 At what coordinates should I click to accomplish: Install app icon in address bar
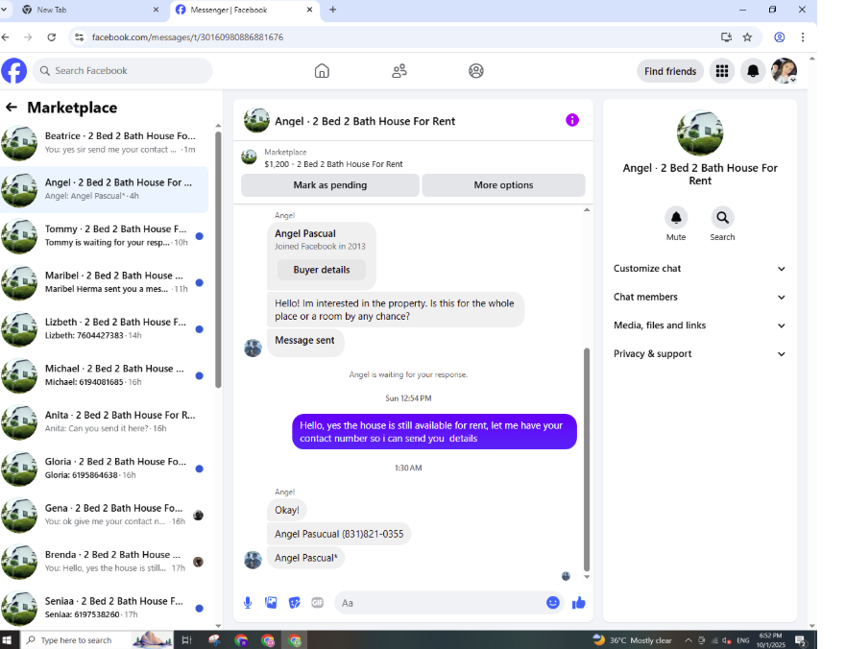coord(726,37)
